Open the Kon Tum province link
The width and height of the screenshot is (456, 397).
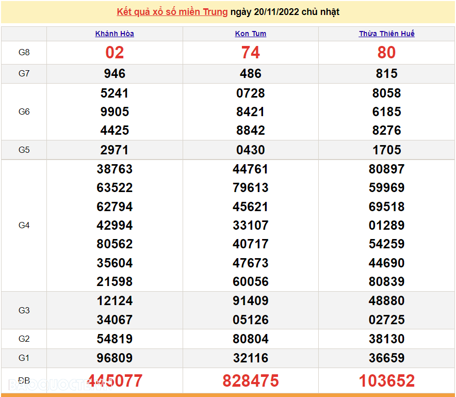(250, 34)
